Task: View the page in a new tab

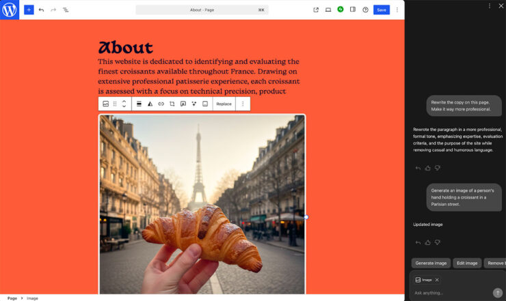Action: [x=316, y=10]
